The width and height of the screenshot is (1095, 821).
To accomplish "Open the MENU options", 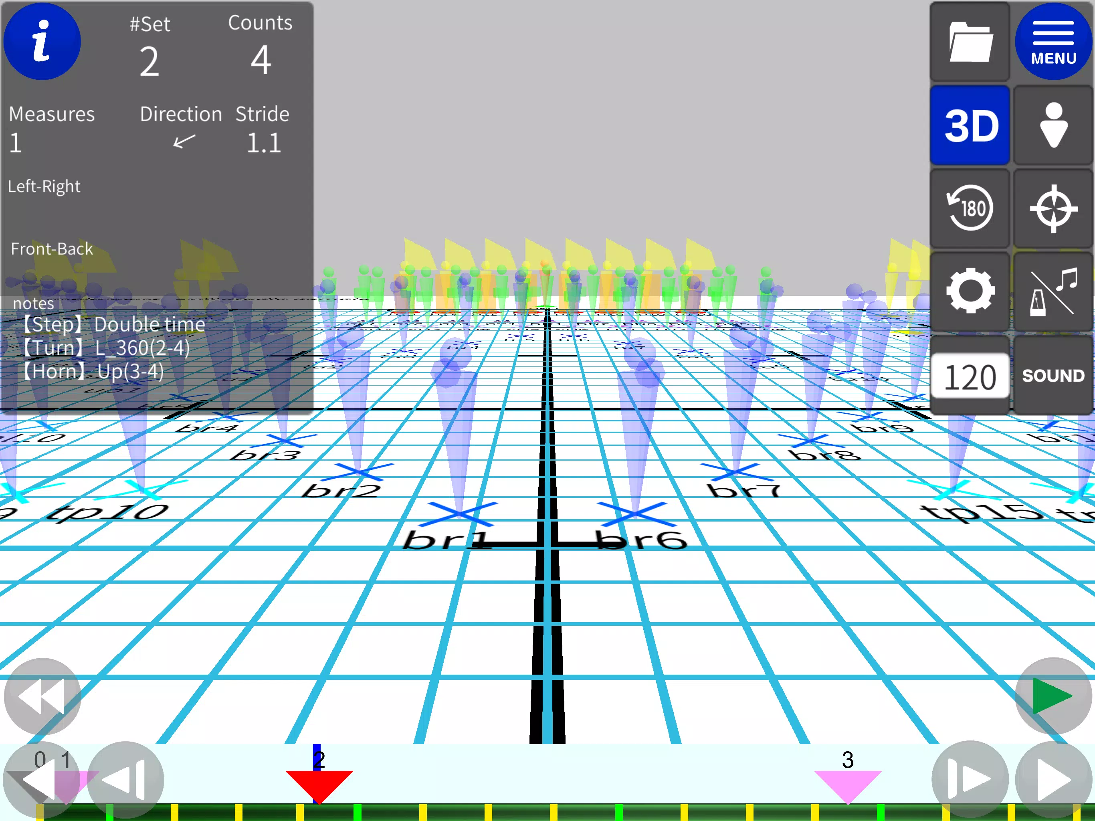I will 1054,40.
